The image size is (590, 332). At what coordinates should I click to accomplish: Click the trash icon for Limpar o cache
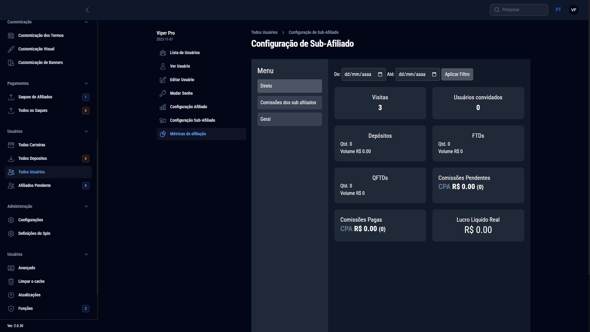point(11,282)
